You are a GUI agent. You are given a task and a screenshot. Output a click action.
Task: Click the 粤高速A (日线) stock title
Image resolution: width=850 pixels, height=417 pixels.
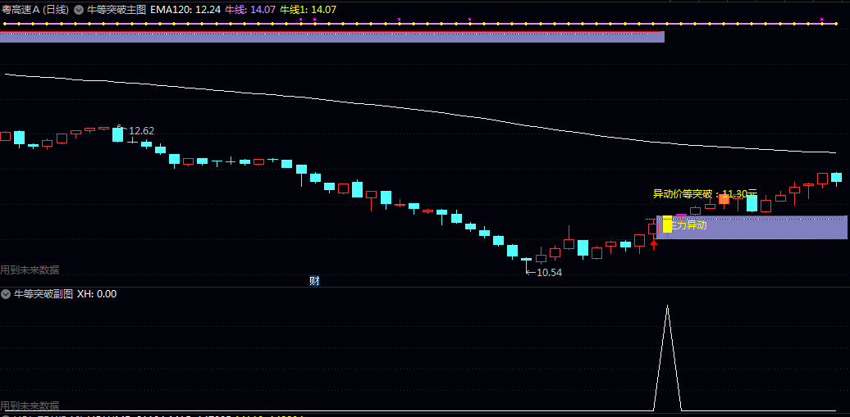point(35,9)
